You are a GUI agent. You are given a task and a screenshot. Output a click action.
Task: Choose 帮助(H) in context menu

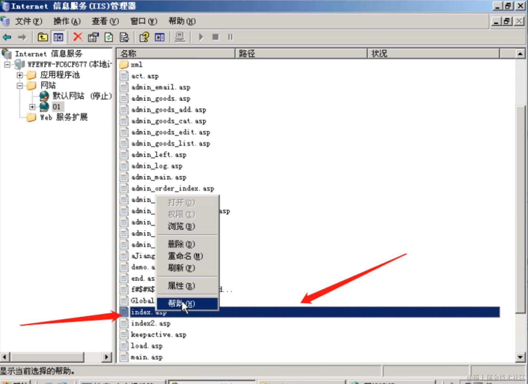click(x=187, y=303)
